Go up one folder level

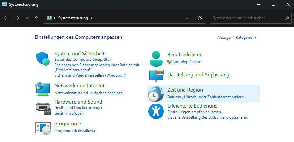(x=37, y=18)
